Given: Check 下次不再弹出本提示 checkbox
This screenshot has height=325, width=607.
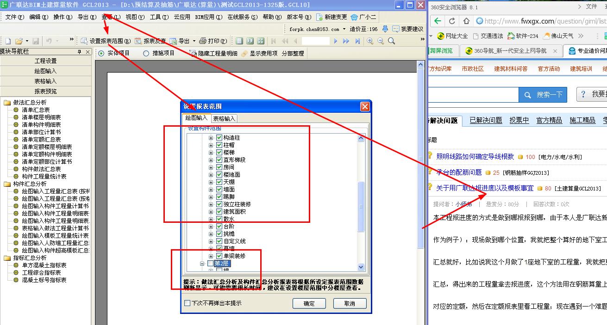Looking at the screenshot, I should point(188,303).
